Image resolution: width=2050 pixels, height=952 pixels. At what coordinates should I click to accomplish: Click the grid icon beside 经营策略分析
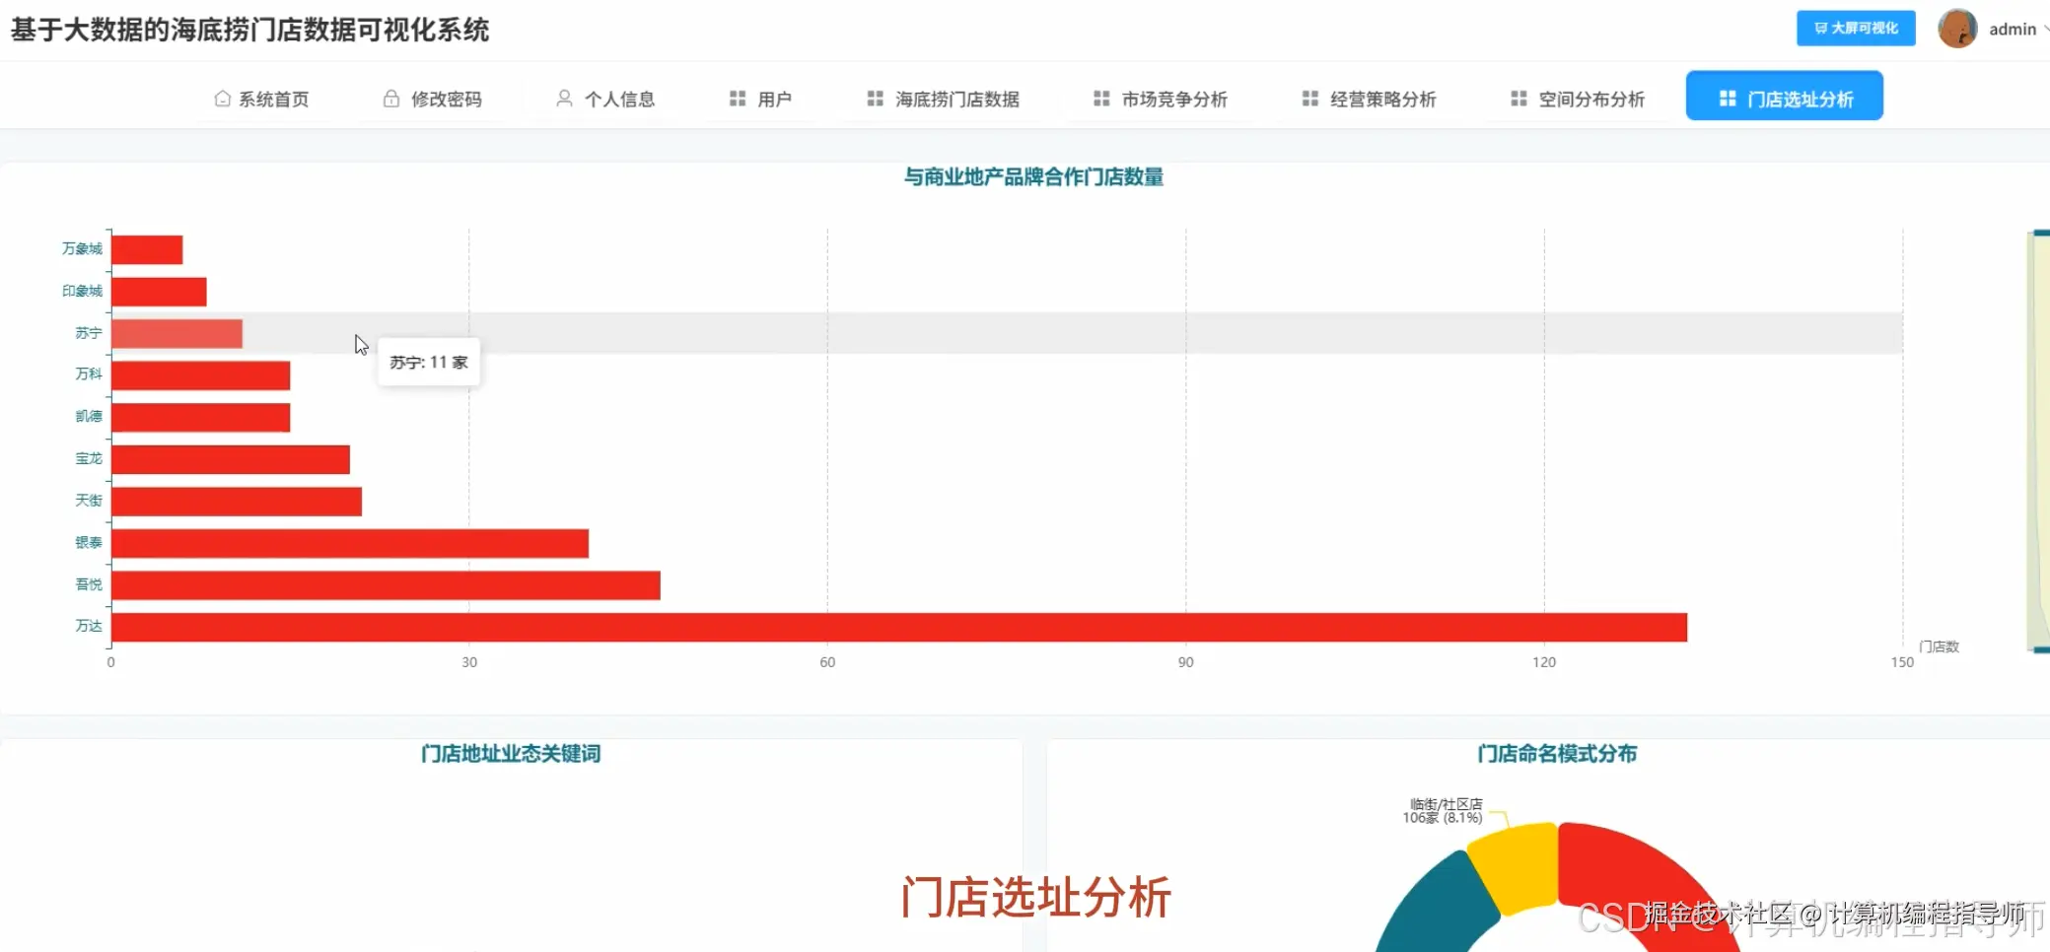(1310, 99)
